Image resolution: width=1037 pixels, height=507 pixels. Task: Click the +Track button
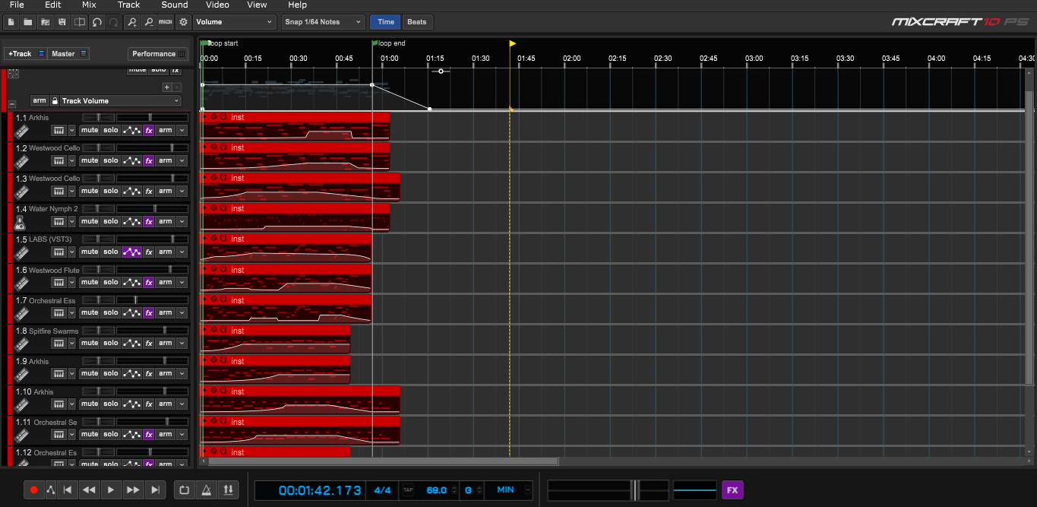click(x=26, y=53)
